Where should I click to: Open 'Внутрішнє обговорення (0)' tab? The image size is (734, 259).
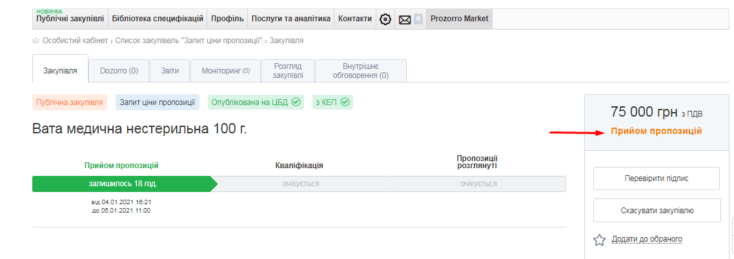click(x=360, y=71)
